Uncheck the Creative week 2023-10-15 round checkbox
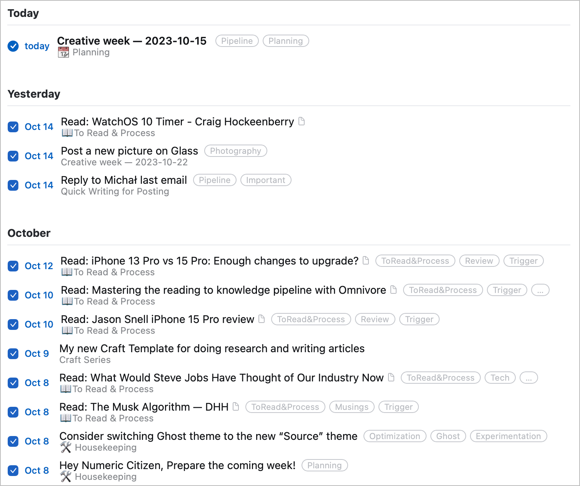 point(13,46)
